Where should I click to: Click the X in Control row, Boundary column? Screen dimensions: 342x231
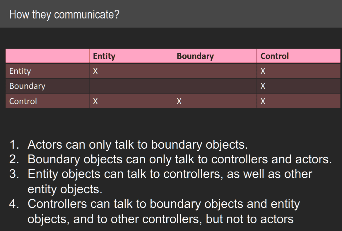(179, 101)
